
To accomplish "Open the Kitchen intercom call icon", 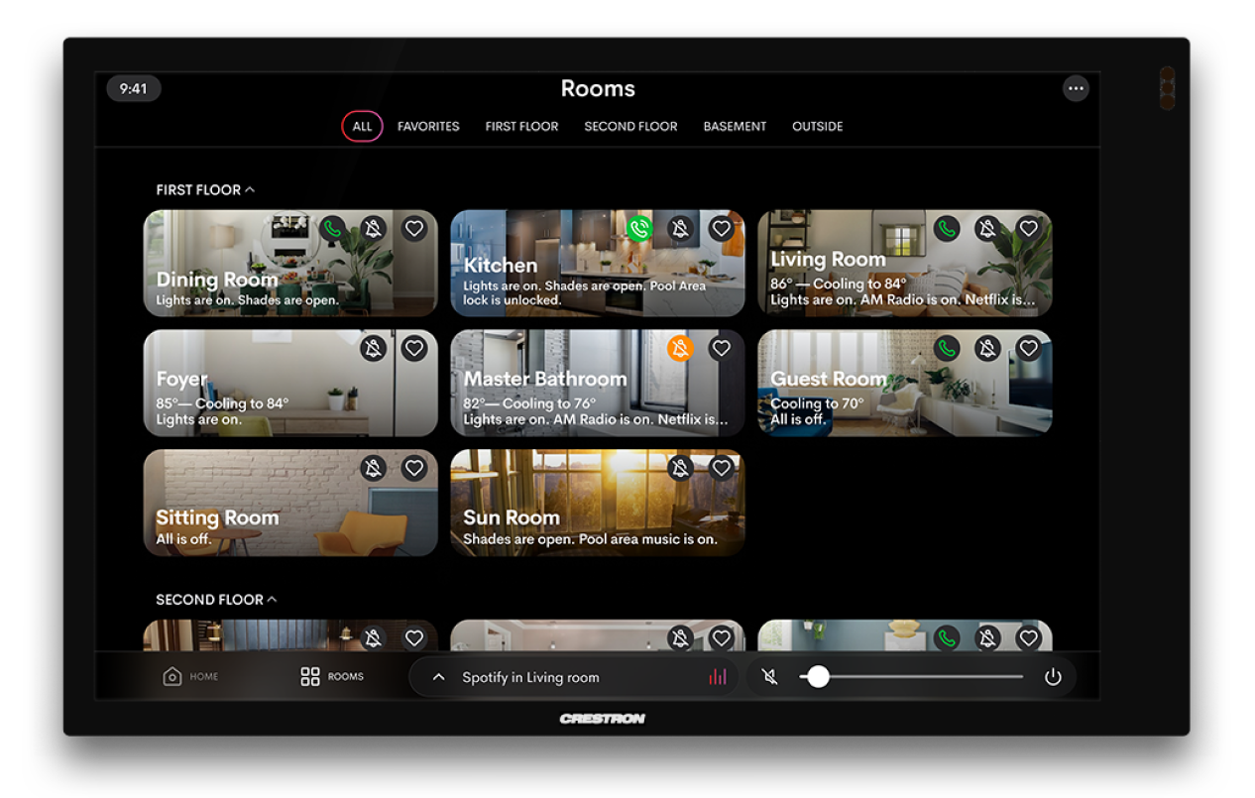I will 639,228.
